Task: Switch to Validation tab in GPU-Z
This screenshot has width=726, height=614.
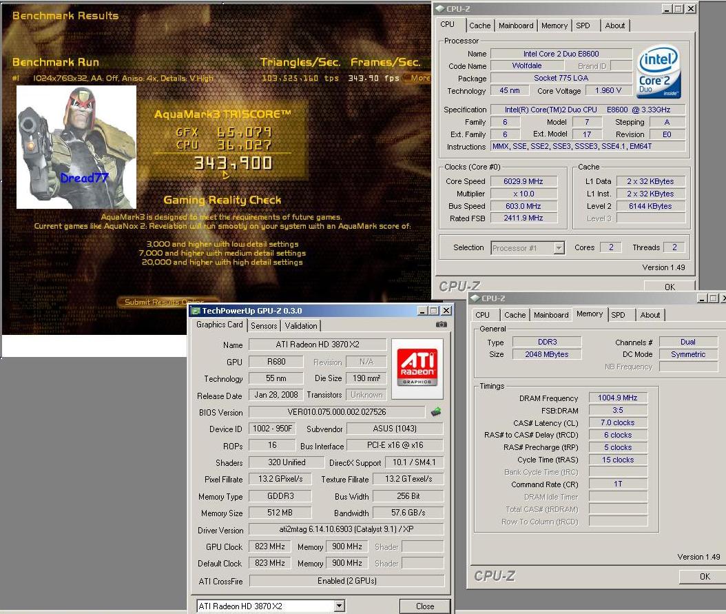Action: [301, 325]
